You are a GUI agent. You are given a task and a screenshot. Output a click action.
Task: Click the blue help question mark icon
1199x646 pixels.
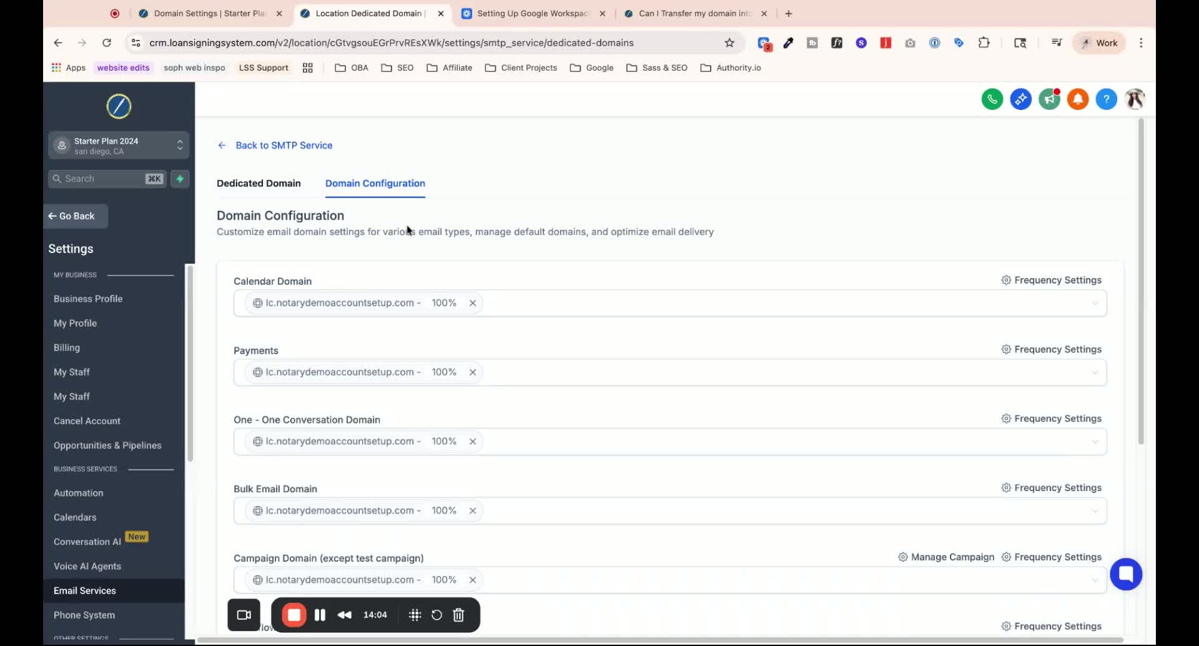click(x=1106, y=99)
